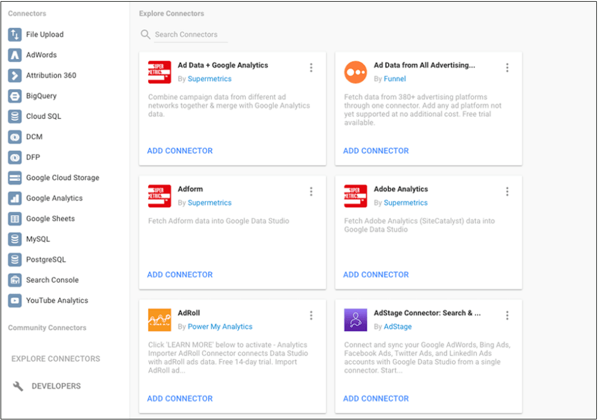Click the orange Funnel logo
This screenshot has height=420, width=598.
pyautogui.click(x=356, y=72)
